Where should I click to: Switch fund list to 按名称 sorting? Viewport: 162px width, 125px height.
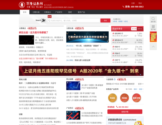134,29
